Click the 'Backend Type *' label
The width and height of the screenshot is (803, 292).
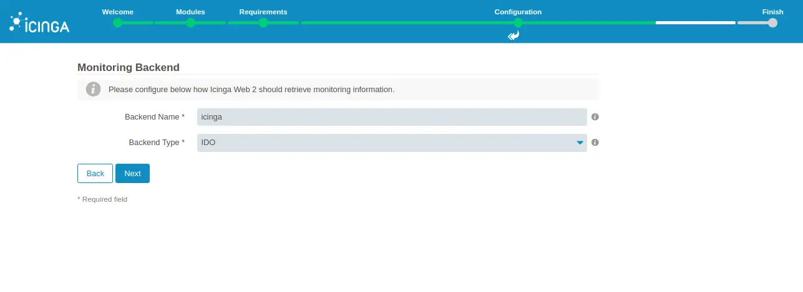[157, 143]
